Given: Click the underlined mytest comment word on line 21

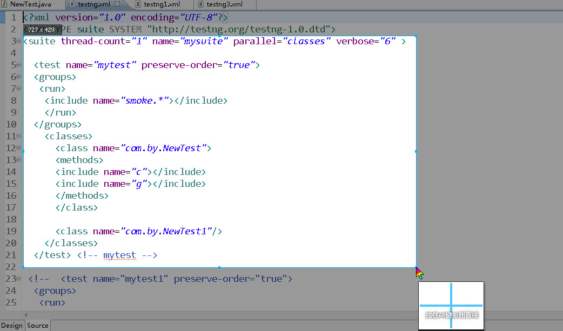Looking at the screenshot, I should 119,255.
